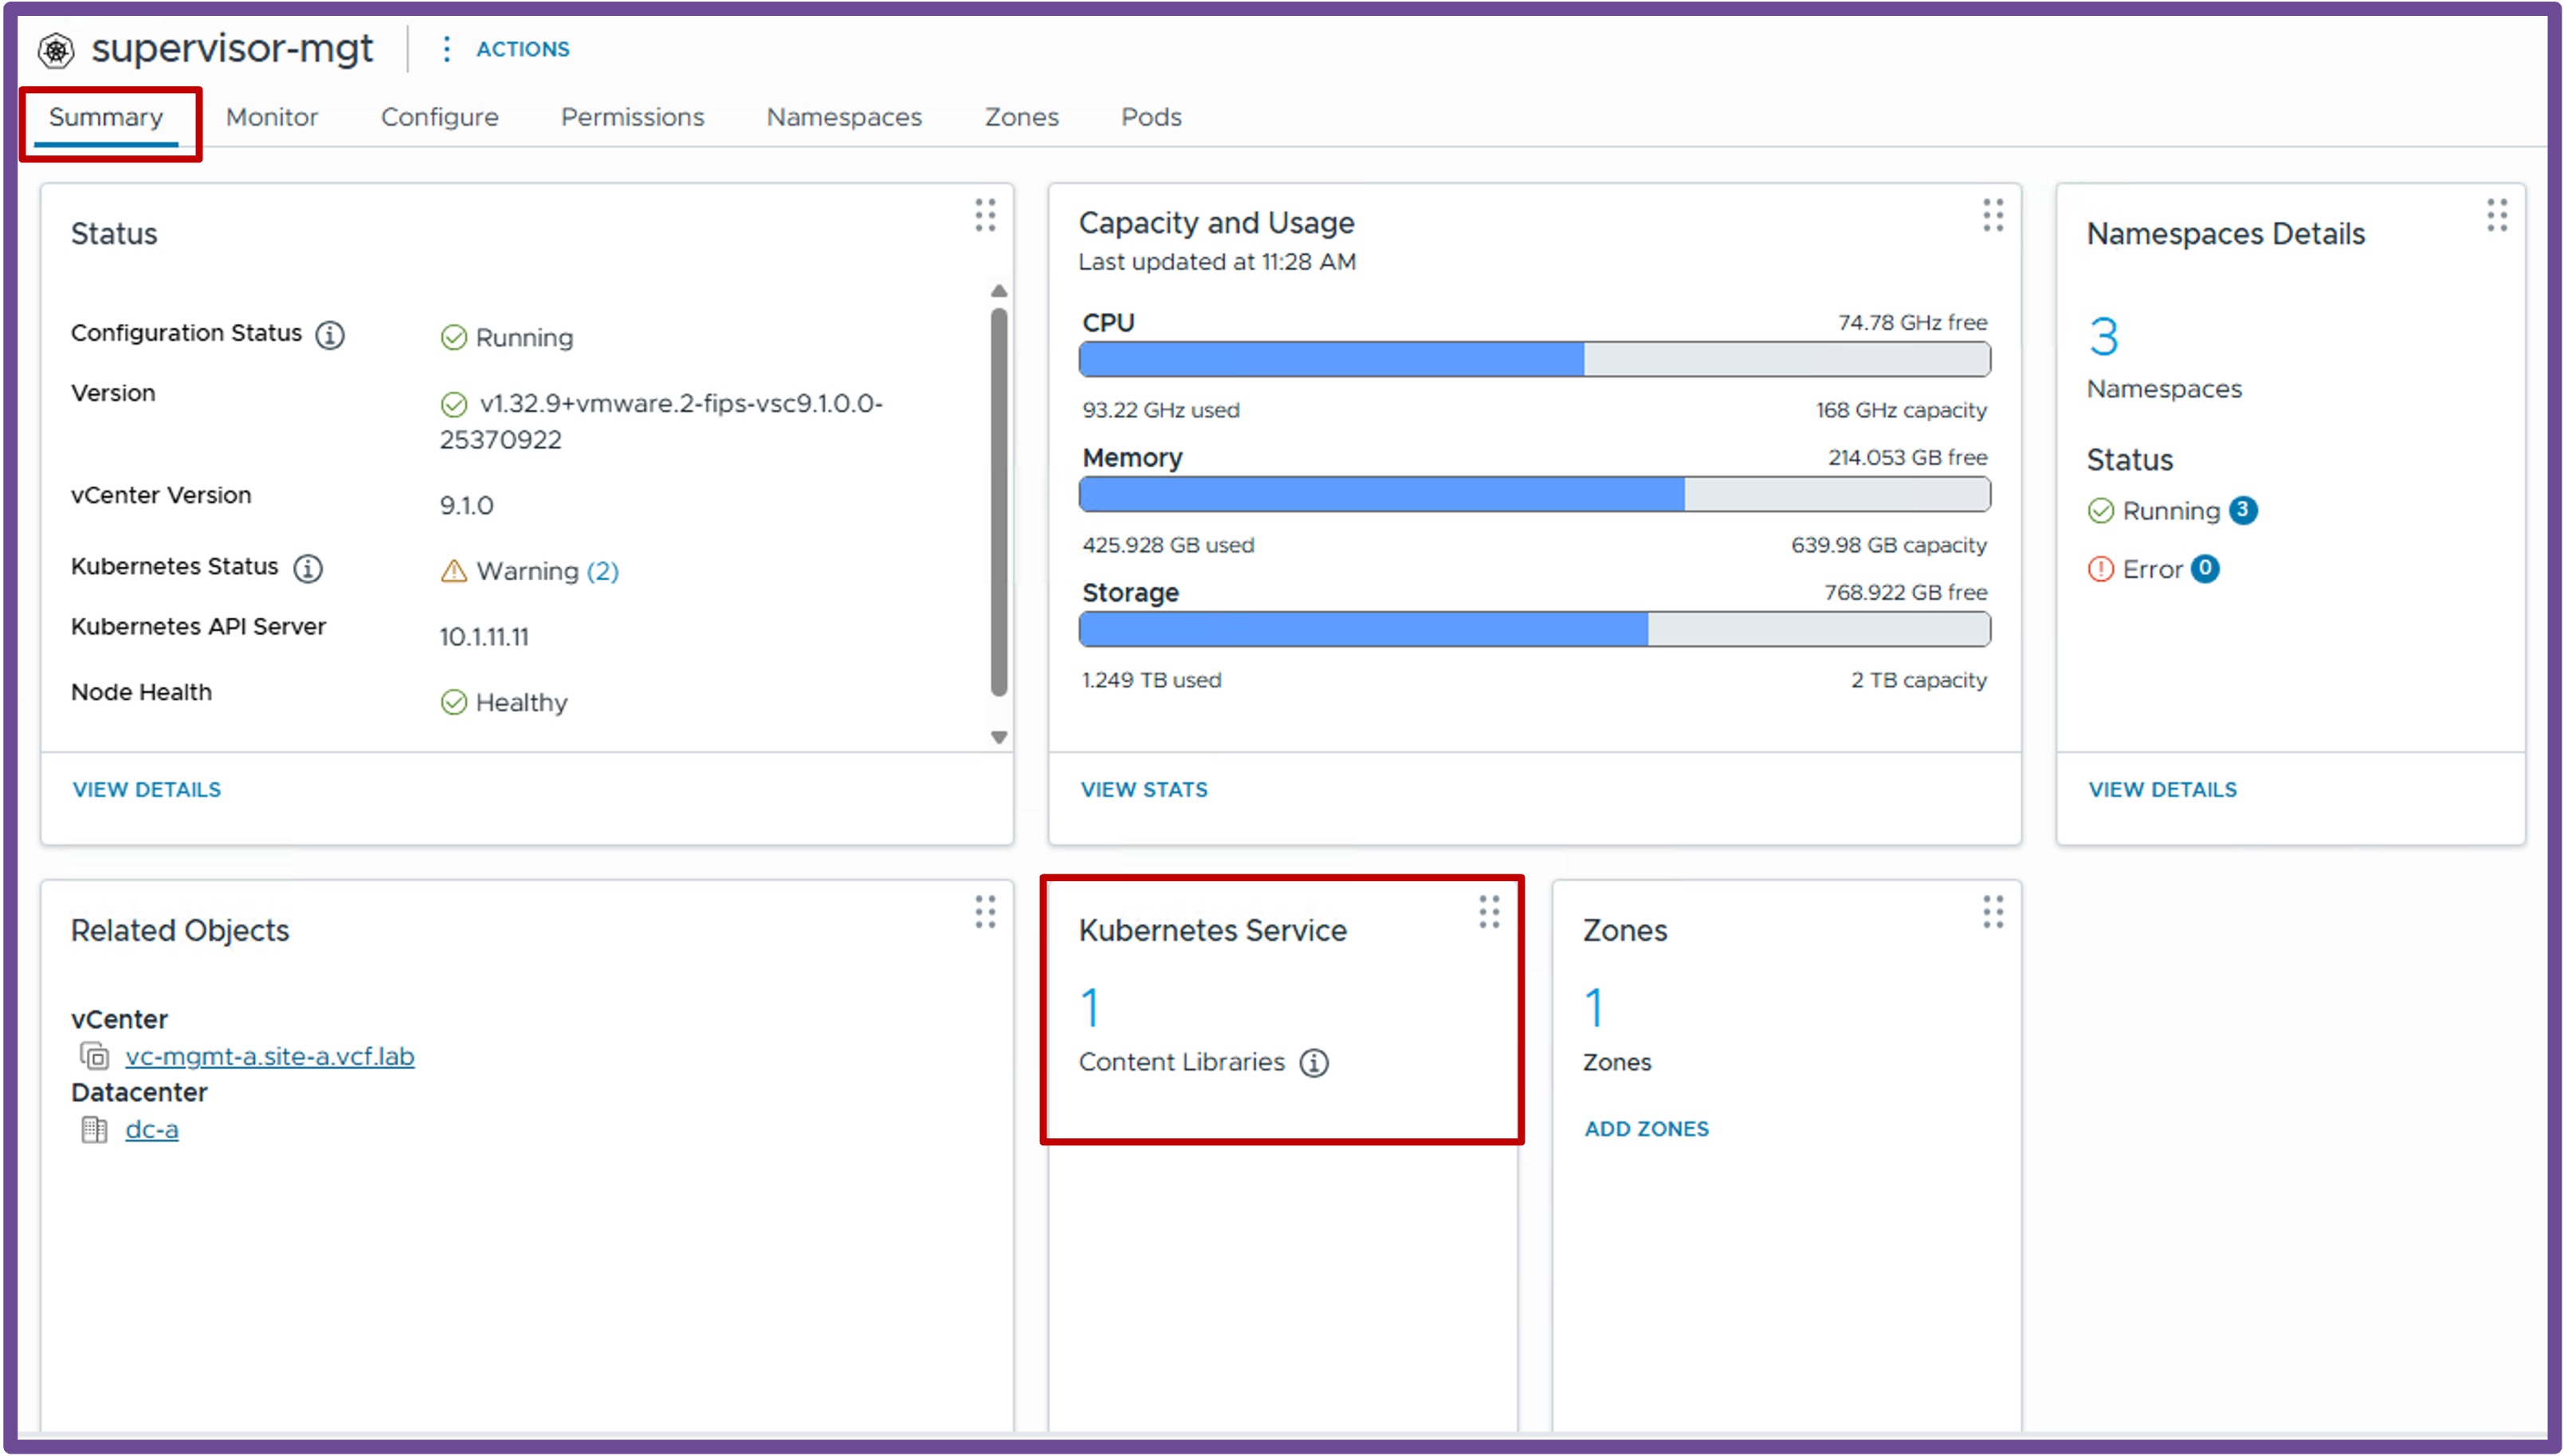Click the Kubernetes Status warning triangle icon

coord(454,571)
